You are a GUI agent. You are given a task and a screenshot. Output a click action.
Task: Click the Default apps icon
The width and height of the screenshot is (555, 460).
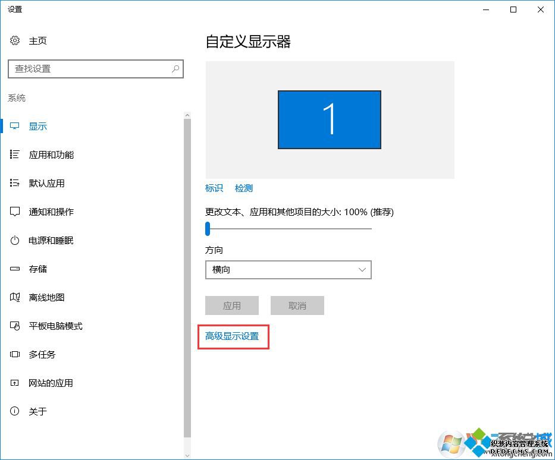(x=14, y=183)
